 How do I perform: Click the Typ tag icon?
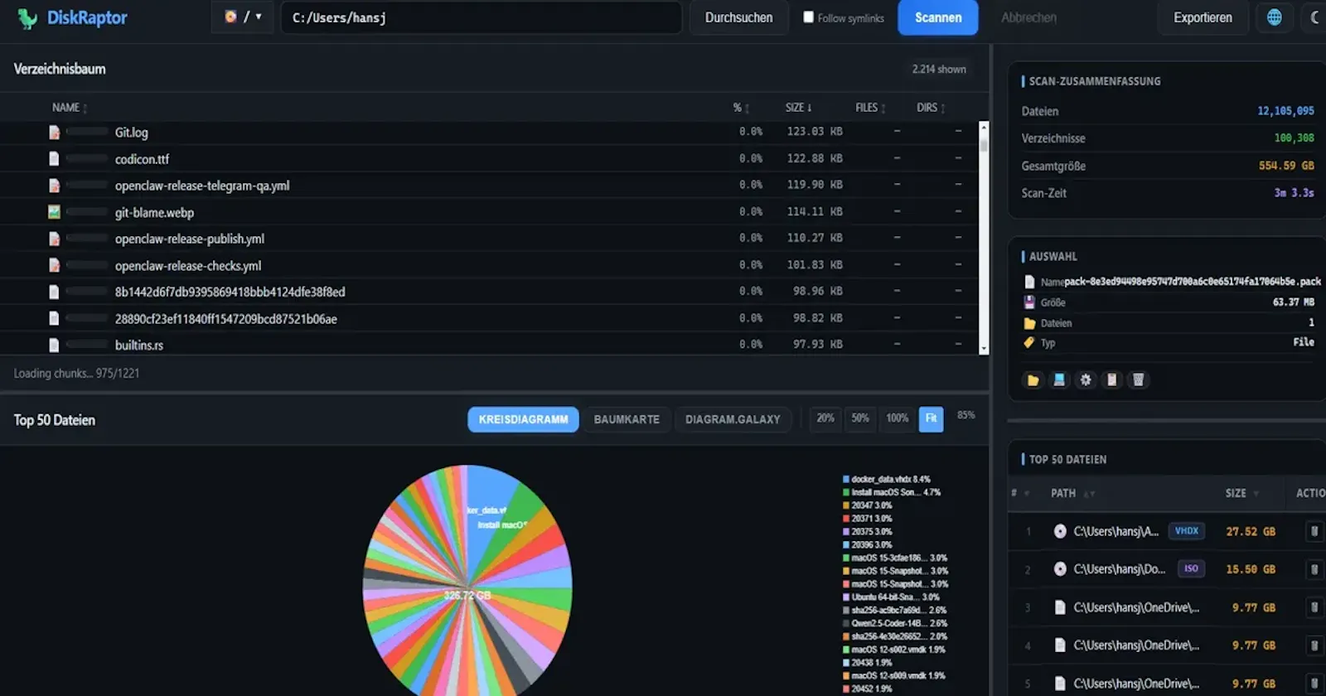coord(1029,342)
